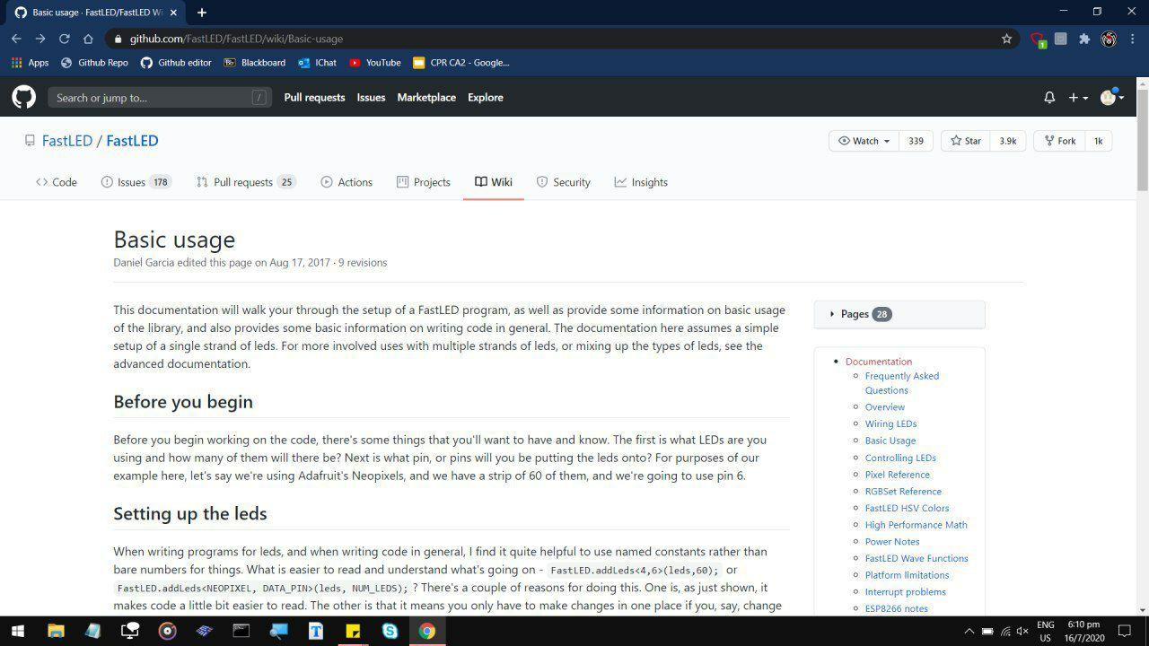Open the Overview wiki page
Image resolution: width=1149 pixels, height=646 pixels.
(885, 407)
